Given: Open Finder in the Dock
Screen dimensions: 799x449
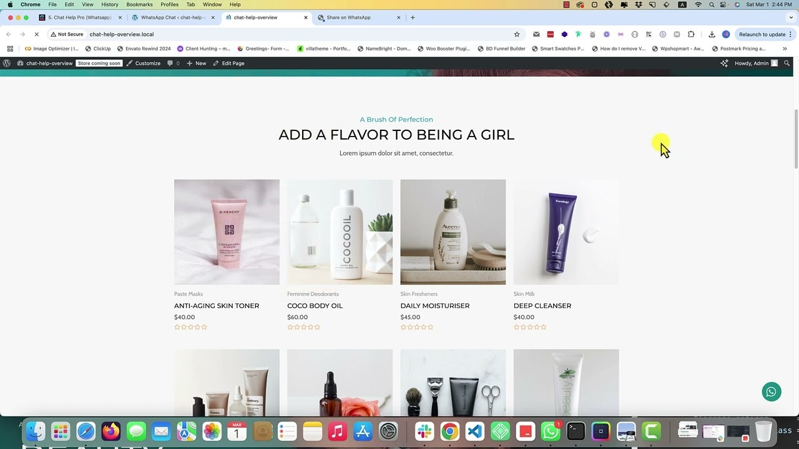Looking at the screenshot, I should click(36, 431).
